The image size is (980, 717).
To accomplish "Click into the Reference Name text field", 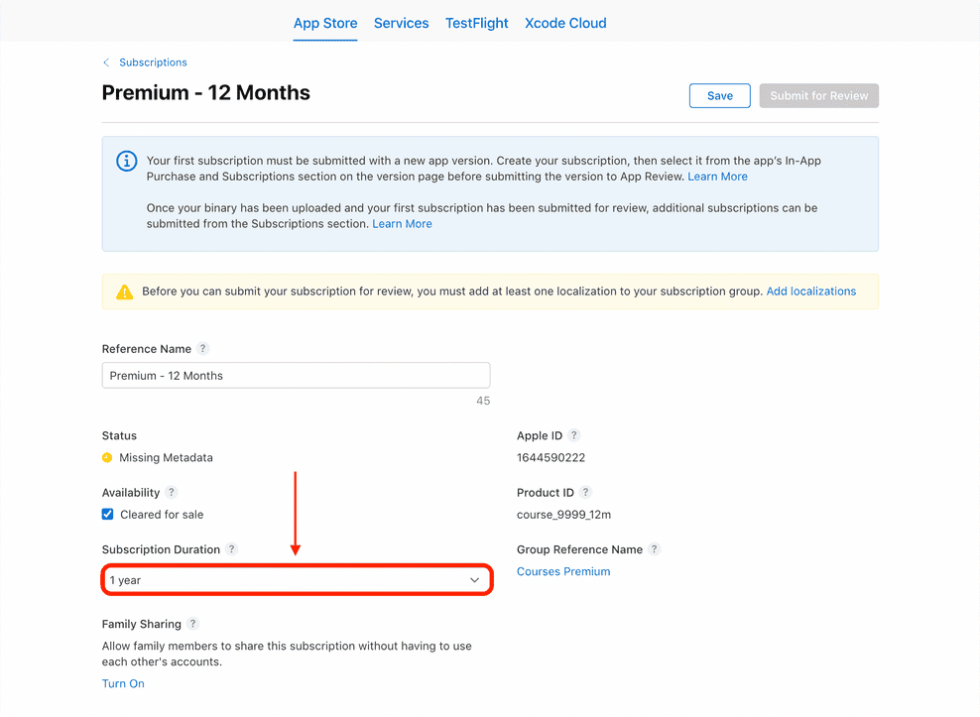I will coord(296,376).
